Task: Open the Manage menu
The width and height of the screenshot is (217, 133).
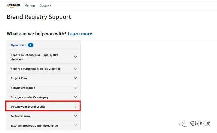Action: tap(30, 5)
